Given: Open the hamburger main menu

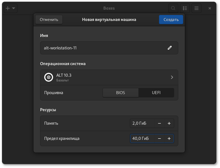Looking at the screenshot, I should coord(197,8).
